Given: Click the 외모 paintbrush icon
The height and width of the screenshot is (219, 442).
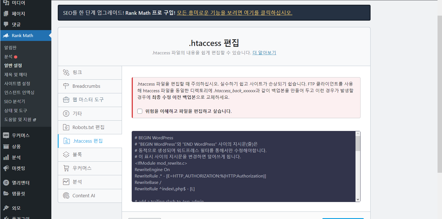Looking at the screenshot, I should (x=6, y=208).
